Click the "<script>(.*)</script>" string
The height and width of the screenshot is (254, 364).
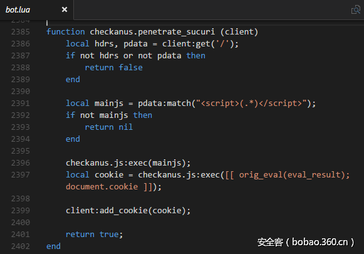(251, 103)
